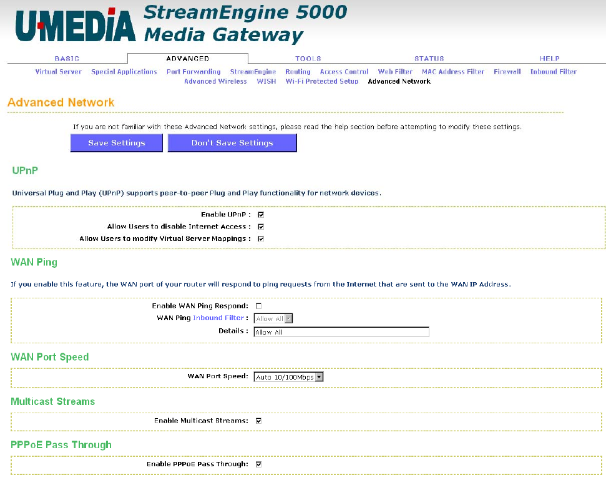The image size is (606, 480).
Task: Toggle Allow Users to modify Virtual Server Mappings
Action: [261, 238]
